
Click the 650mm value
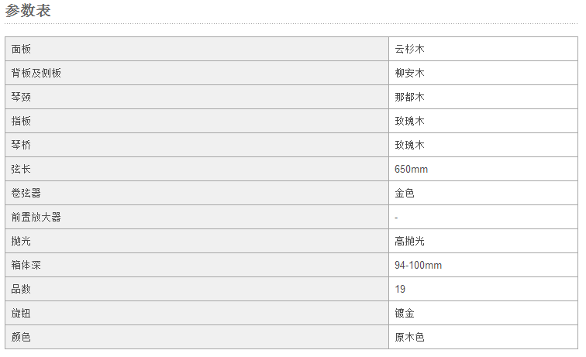coord(411,169)
